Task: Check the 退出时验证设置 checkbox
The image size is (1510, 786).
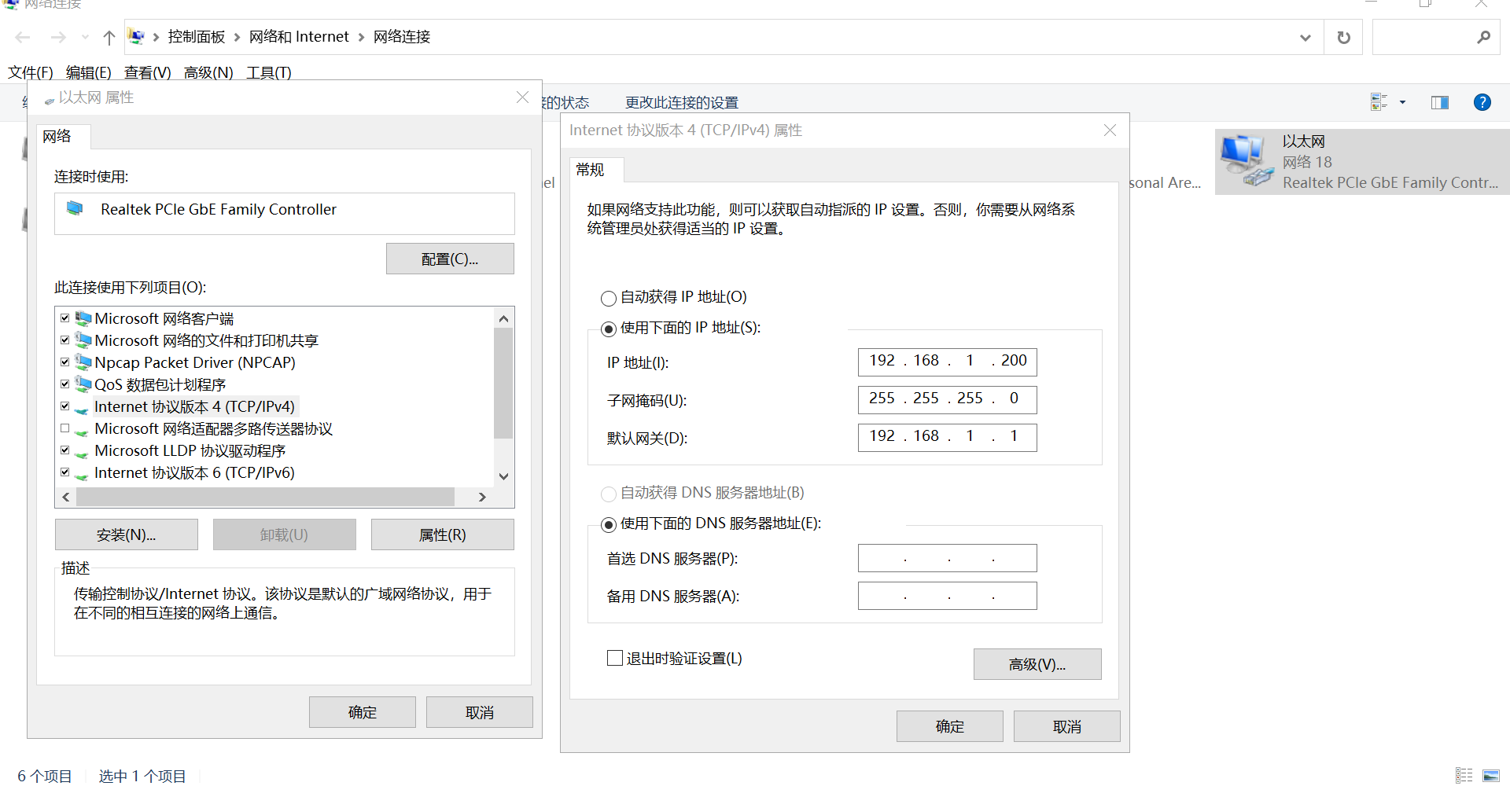Action: (x=615, y=658)
